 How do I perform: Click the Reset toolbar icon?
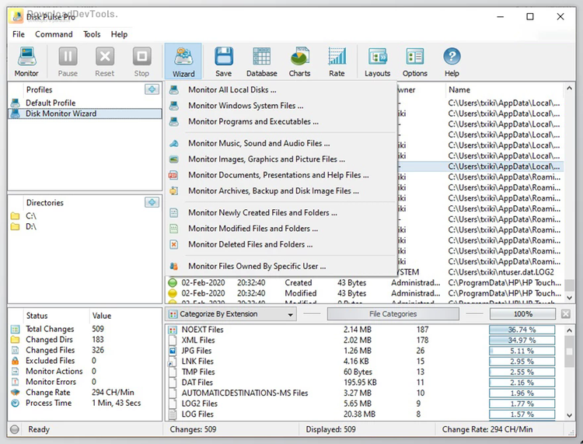click(104, 61)
